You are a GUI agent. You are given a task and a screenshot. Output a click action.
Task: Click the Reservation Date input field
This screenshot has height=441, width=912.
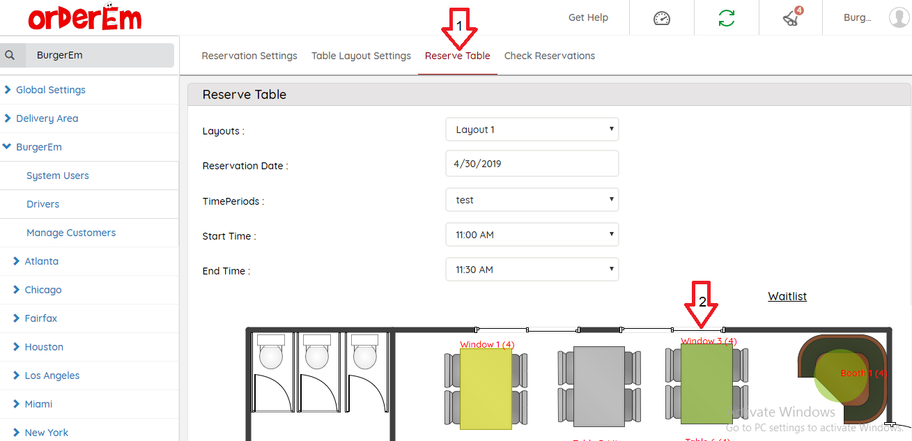[532, 164]
